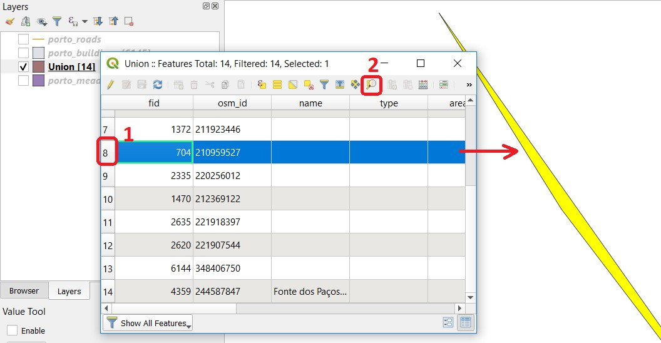Click the Delete field icon
This screenshot has width=661, height=343.
pyautogui.click(x=407, y=84)
